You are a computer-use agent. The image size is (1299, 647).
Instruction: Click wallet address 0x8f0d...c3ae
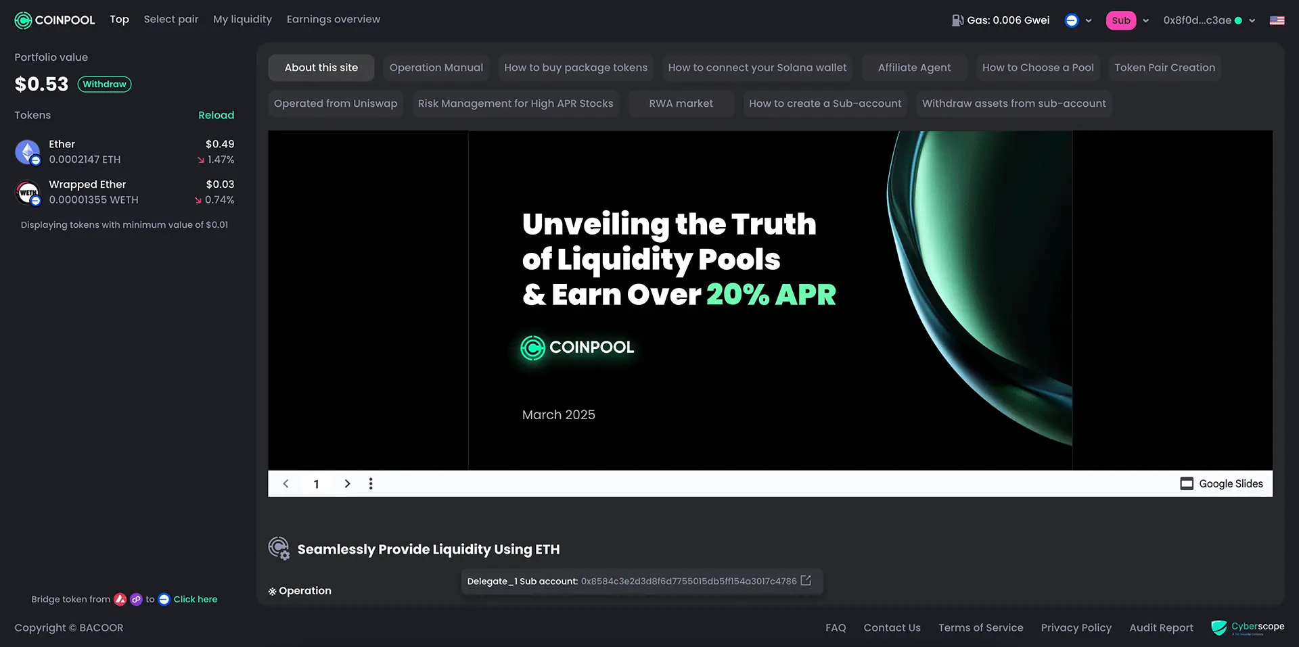[x=1198, y=20]
